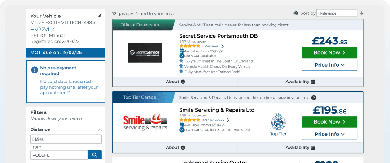Screen dimensions: 390x163
Task: Open About tab for Secret Service Portsmouth
Action: click(x=175, y=81)
